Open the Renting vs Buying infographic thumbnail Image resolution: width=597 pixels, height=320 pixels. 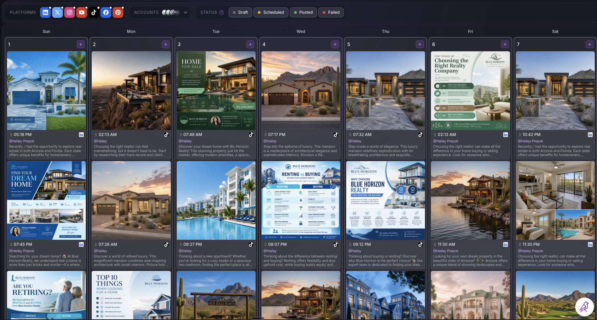coord(301,200)
